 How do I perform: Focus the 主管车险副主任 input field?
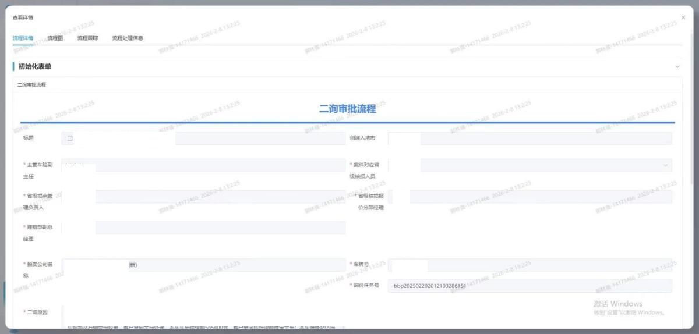203,165
